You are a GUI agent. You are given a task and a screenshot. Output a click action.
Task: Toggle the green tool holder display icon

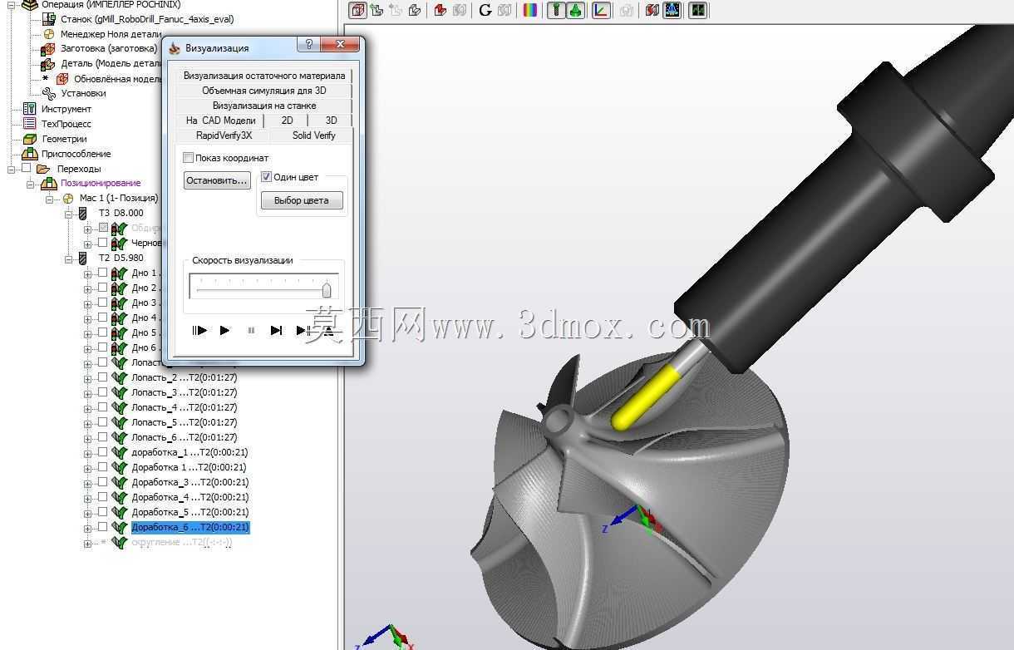tap(575, 10)
